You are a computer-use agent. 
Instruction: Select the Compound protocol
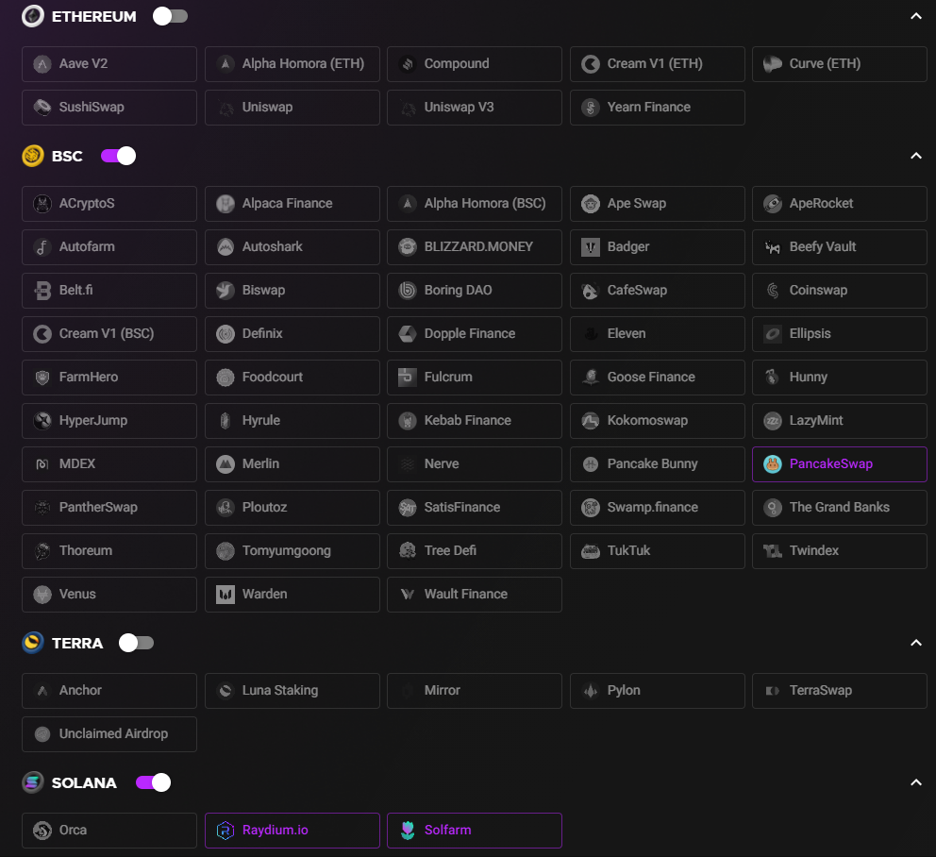pyautogui.click(x=474, y=64)
